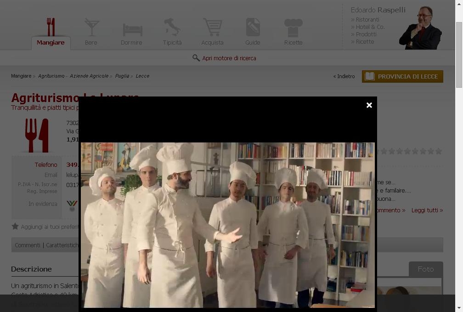463x312 pixels.
Task: Click Edoardo Raspelli's portrait photo
Action: coord(420,28)
